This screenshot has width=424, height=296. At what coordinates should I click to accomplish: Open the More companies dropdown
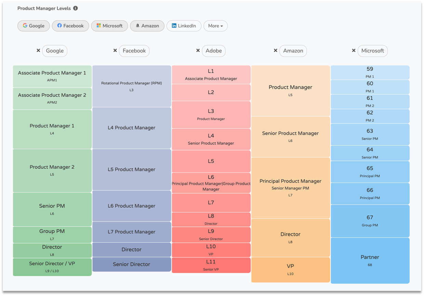coord(215,26)
